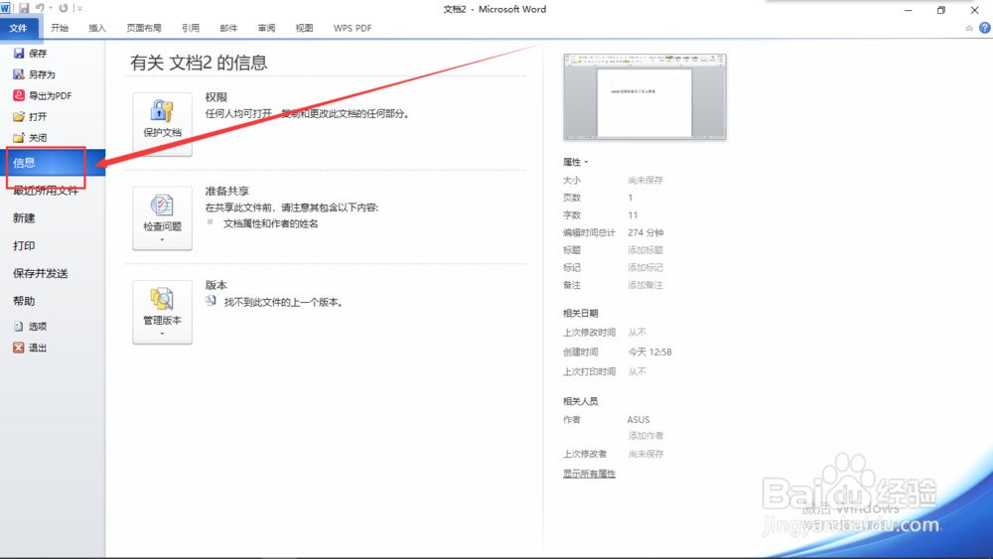Click the Redo icon in title bar
Viewport: 993px width, 559px height.
click(x=64, y=8)
